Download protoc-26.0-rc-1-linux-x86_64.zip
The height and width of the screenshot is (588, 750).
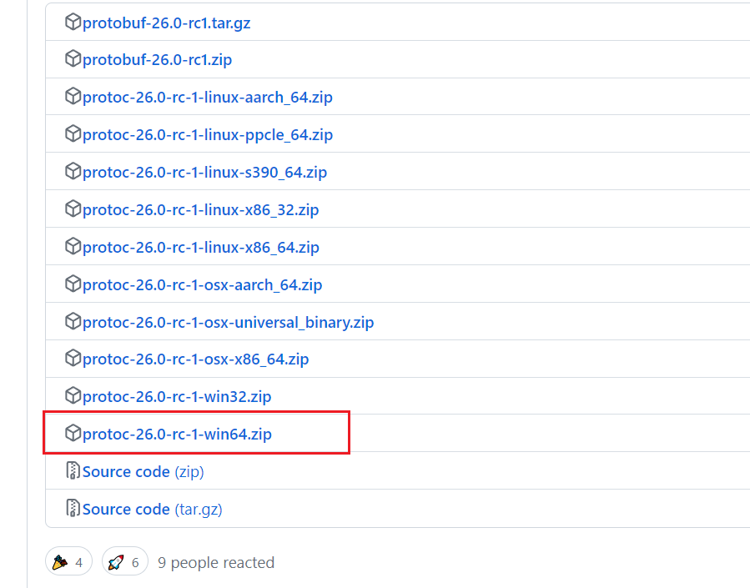pos(200,248)
